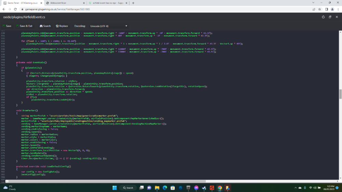Screen dimensions: 342x192
Task: Launch Microsoft Edge from the taskbar
Action: tap(165, 188)
